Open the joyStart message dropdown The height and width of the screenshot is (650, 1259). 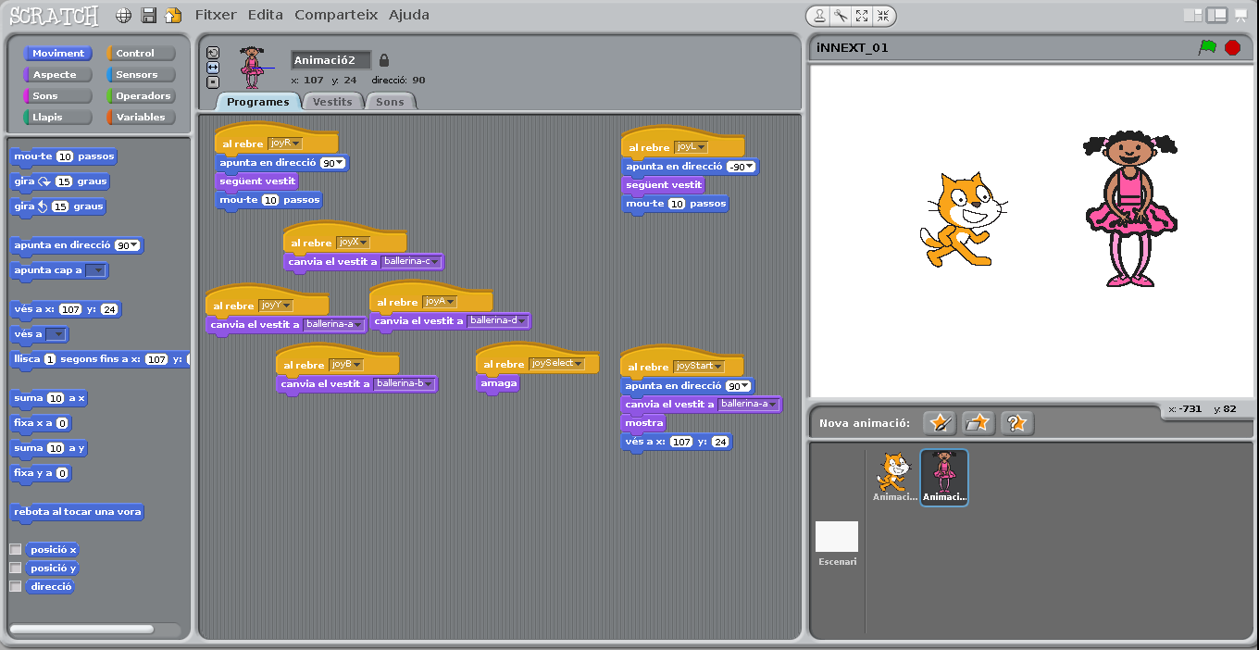click(x=699, y=367)
